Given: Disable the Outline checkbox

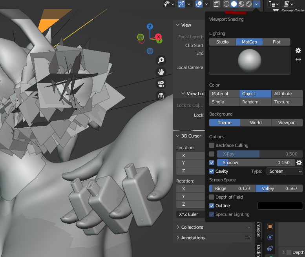Looking at the screenshot, I should point(212,206).
